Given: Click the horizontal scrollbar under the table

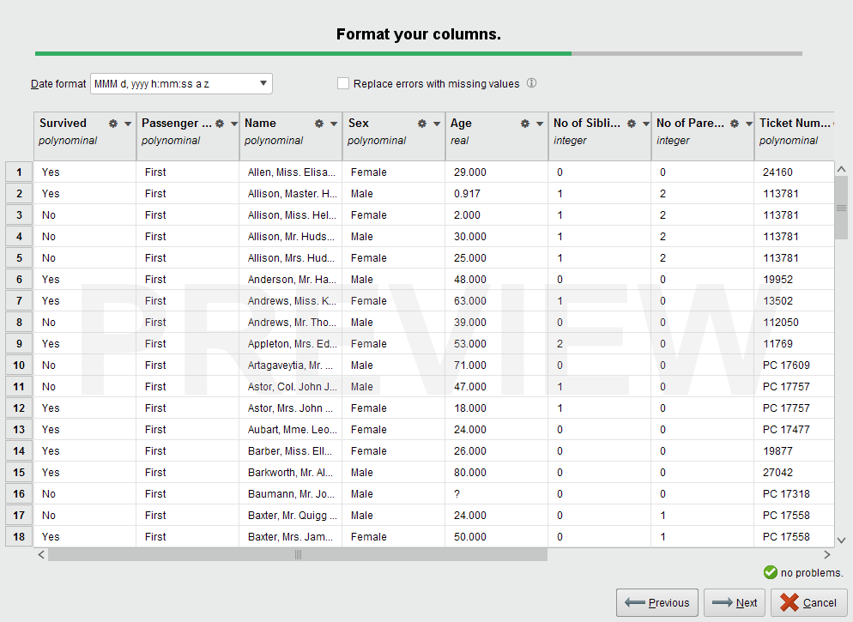Looking at the screenshot, I should (298, 555).
